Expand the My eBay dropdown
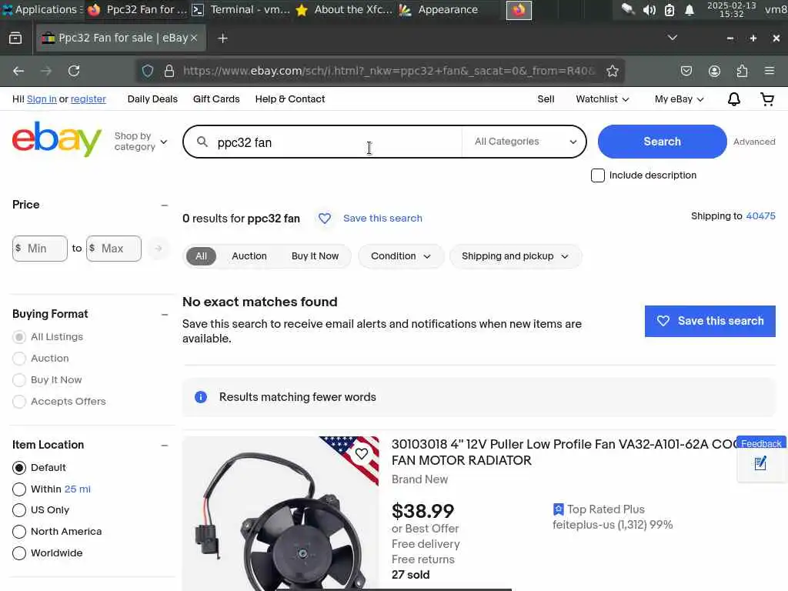This screenshot has height=591, width=788. click(x=679, y=99)
